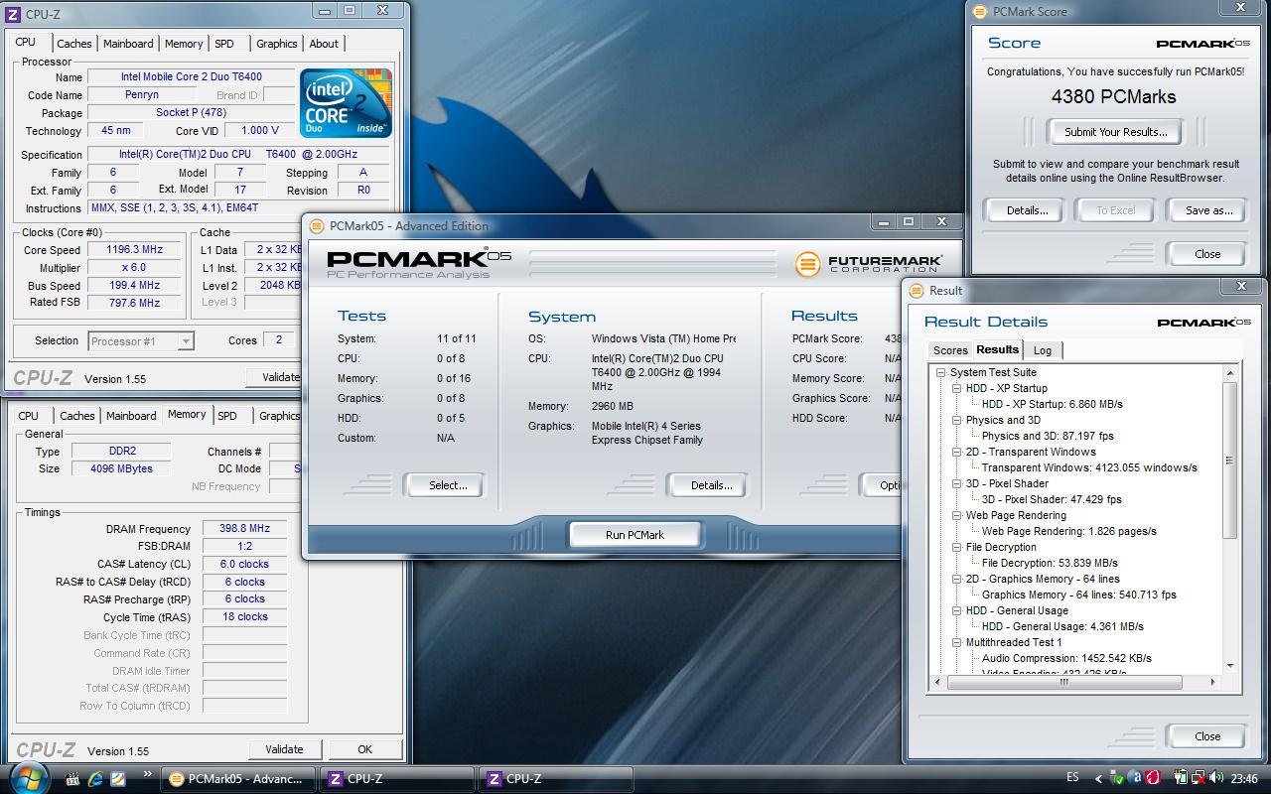Click the Intel Core 2 Duo logo

click(346, 103)
